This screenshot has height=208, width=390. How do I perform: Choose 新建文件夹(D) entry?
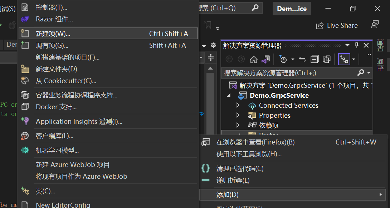[108, 69]
